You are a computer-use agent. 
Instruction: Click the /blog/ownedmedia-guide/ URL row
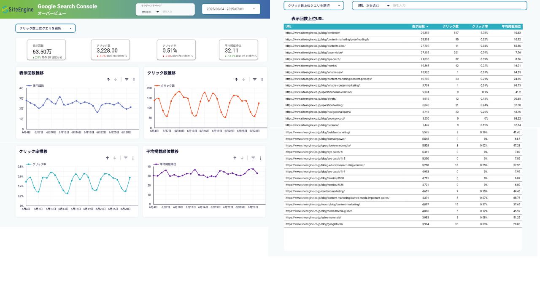coord(403,211)
